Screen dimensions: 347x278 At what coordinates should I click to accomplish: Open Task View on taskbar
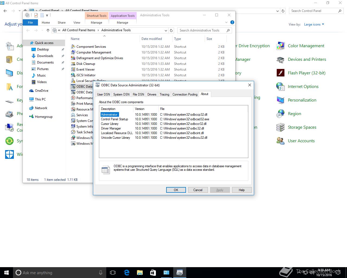[x=113, y=273]
